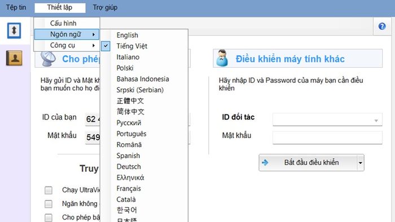Click the Cho phé heading text

click(81, 59)
